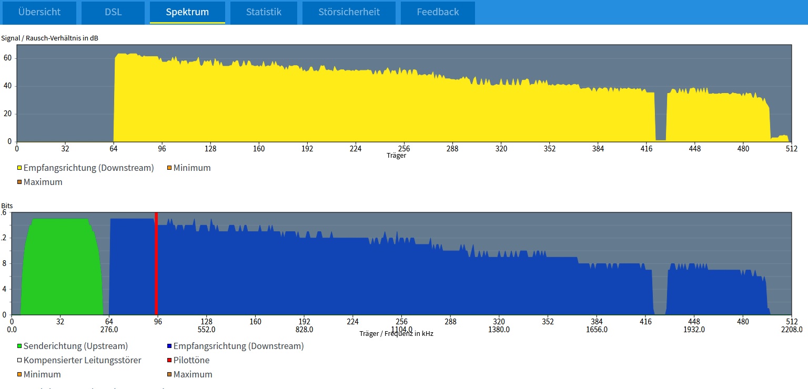
Task: Open the Statistik tab
Action: (264, 12)
